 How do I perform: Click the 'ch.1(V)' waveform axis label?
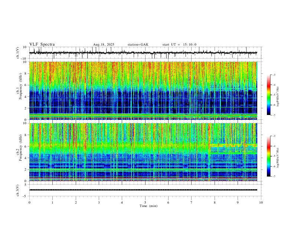[18, 53]
